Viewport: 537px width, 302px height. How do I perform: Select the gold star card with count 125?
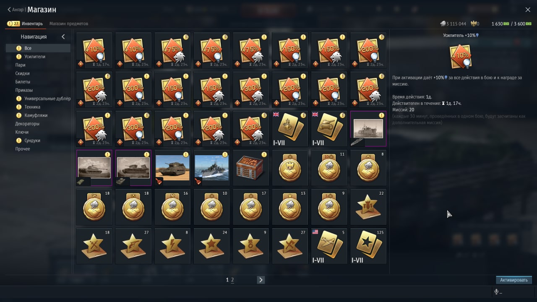tap(368, 246)
